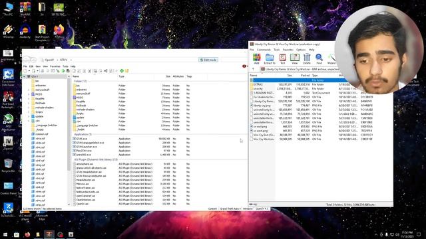Show hidden system tray icons chevron
426x239 pixels.
pyautogui.click(x=376, y=234)
